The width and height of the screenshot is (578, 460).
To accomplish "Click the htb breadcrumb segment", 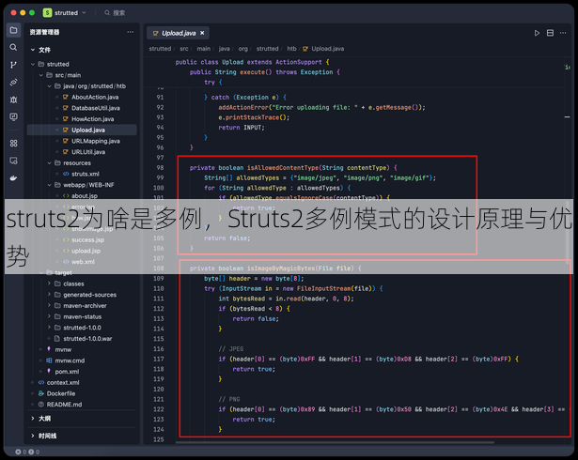I will click(x=291, y=49).
